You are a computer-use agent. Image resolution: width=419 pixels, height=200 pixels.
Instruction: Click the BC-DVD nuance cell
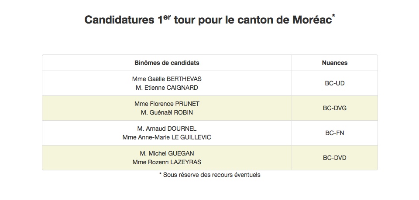(x=335, y=158)
